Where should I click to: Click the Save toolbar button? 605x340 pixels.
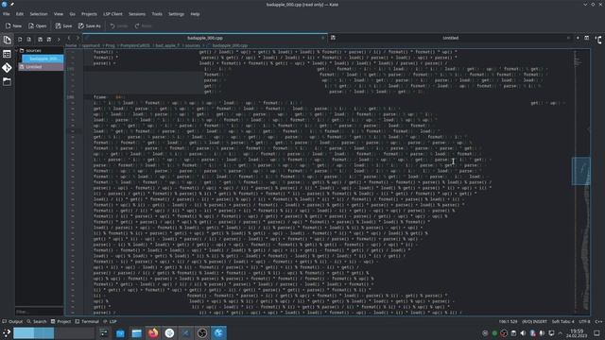pyautogui.click(x=63, y=25)
